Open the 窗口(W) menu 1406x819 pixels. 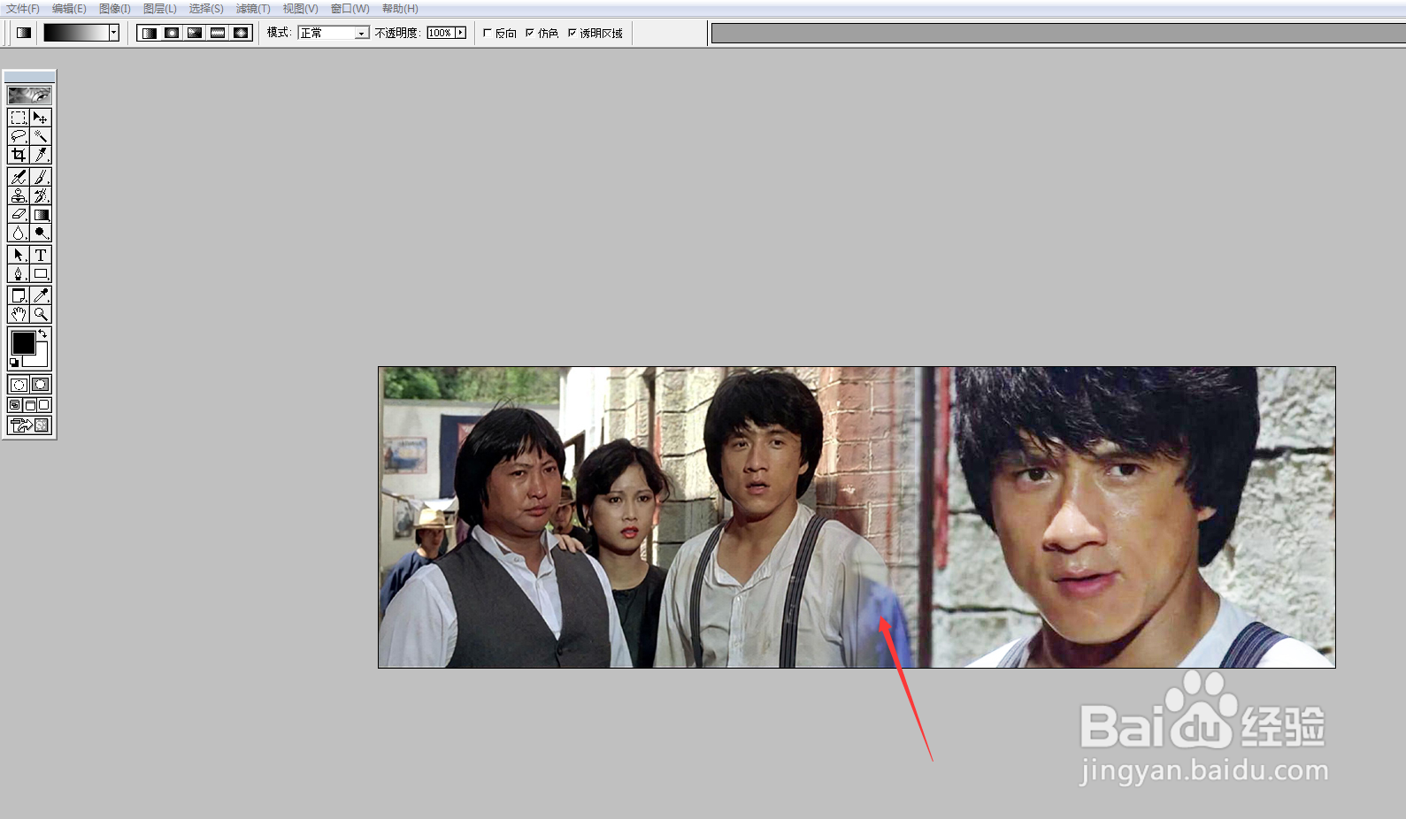[x=350, y=9]
